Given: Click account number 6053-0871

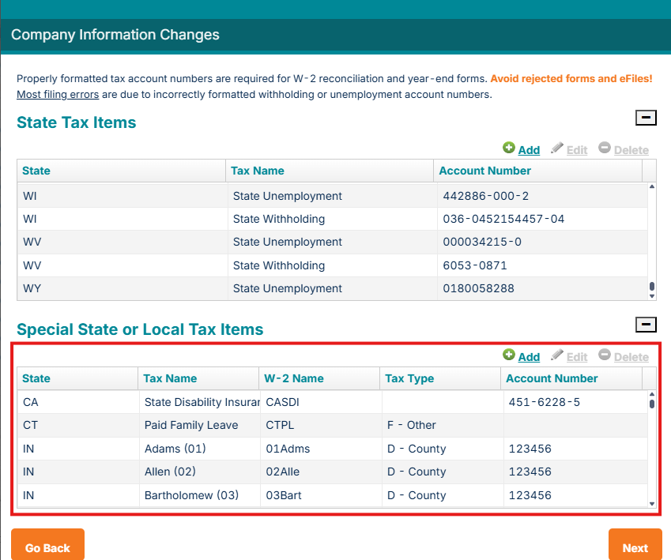Looking at the screenshot, I should click(475, 265).
